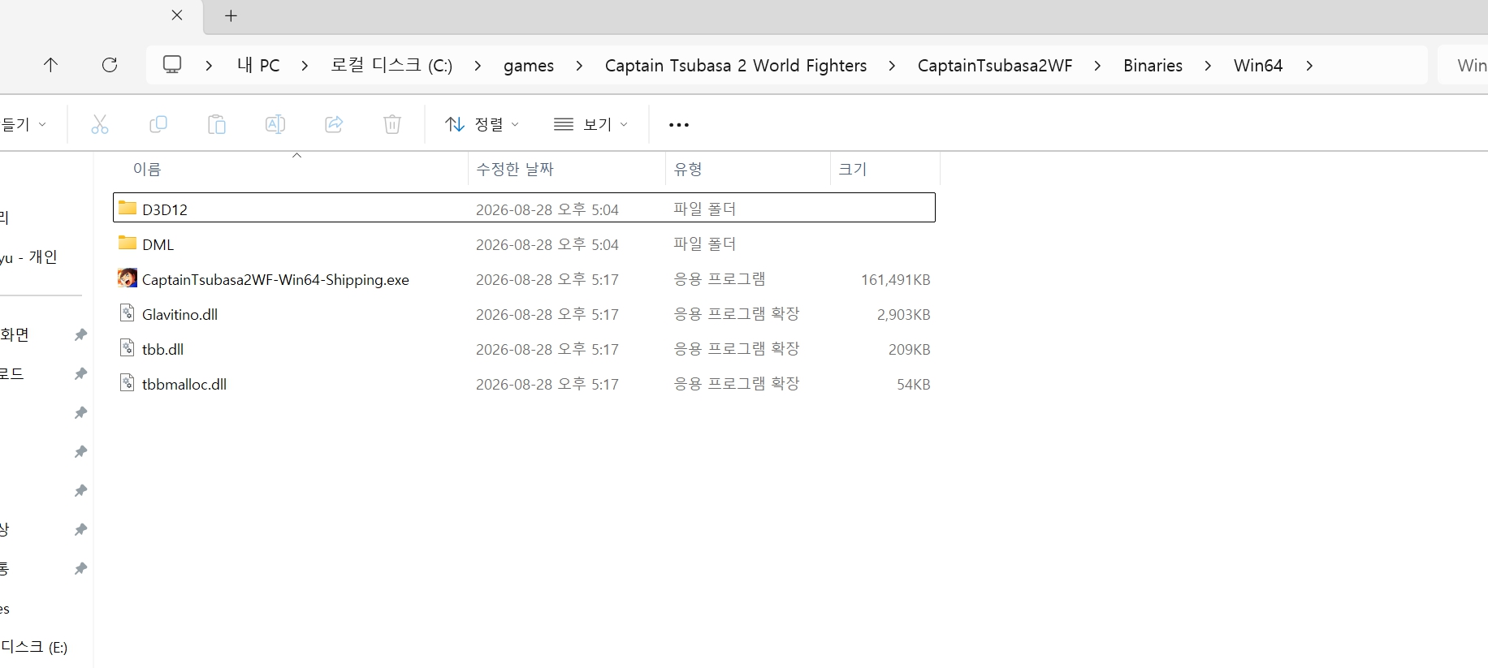Sort by 크기 column header

853,169
